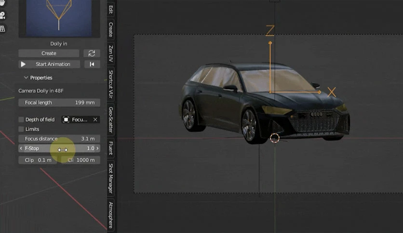Screen dimensions: 403x233
Task: Enable the Depth of field checkbox
Action: tap(21, 119)
